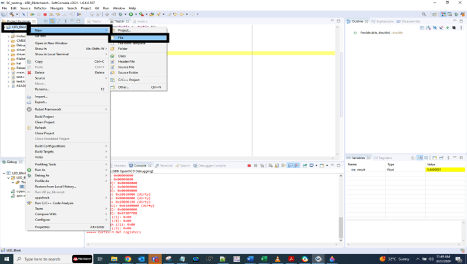Click the Pin Console icon
This screenshot has width=467, height=264.
tap(305, 166)
